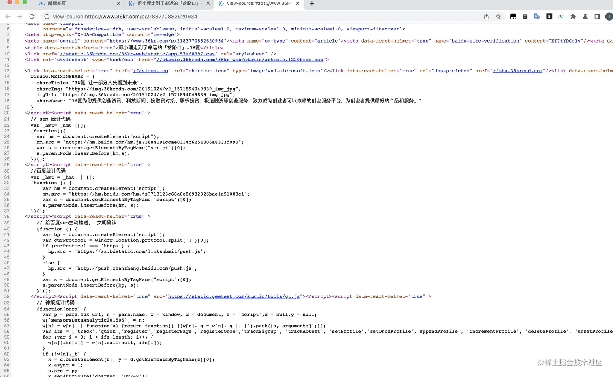Image resolution: width=613 pixels, height=377 pixels.
Task: Open the Extensions puzzle-piece menu
Action: click(x=573, y=17)
